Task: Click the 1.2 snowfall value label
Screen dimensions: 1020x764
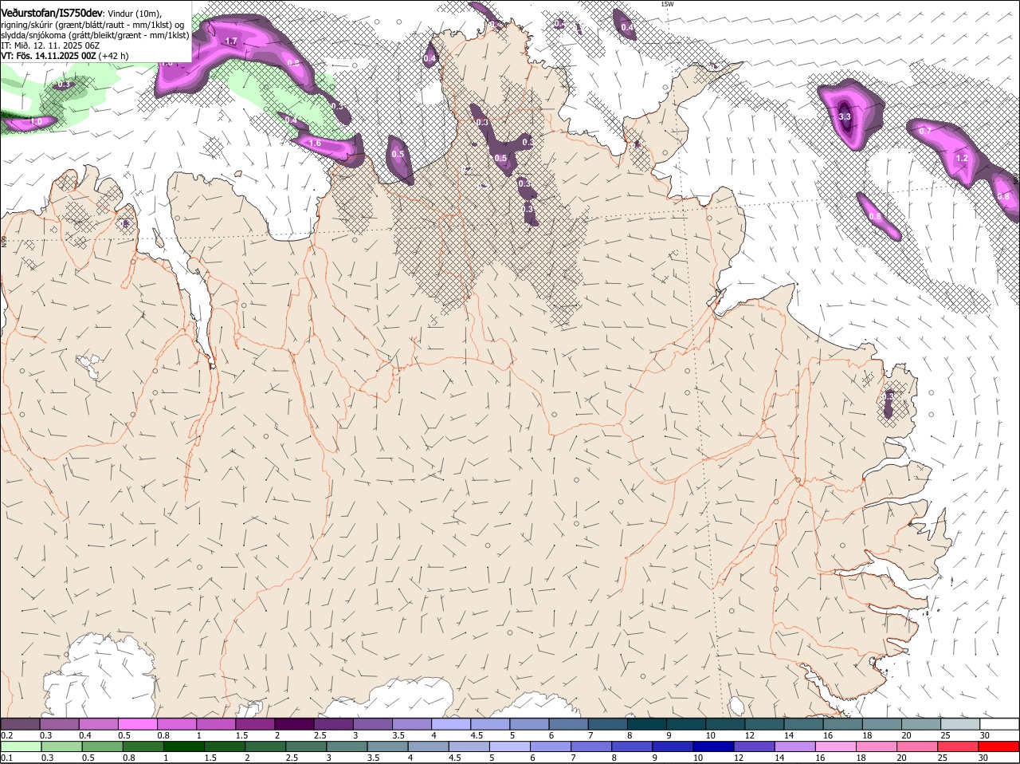Action: [961, 158]
